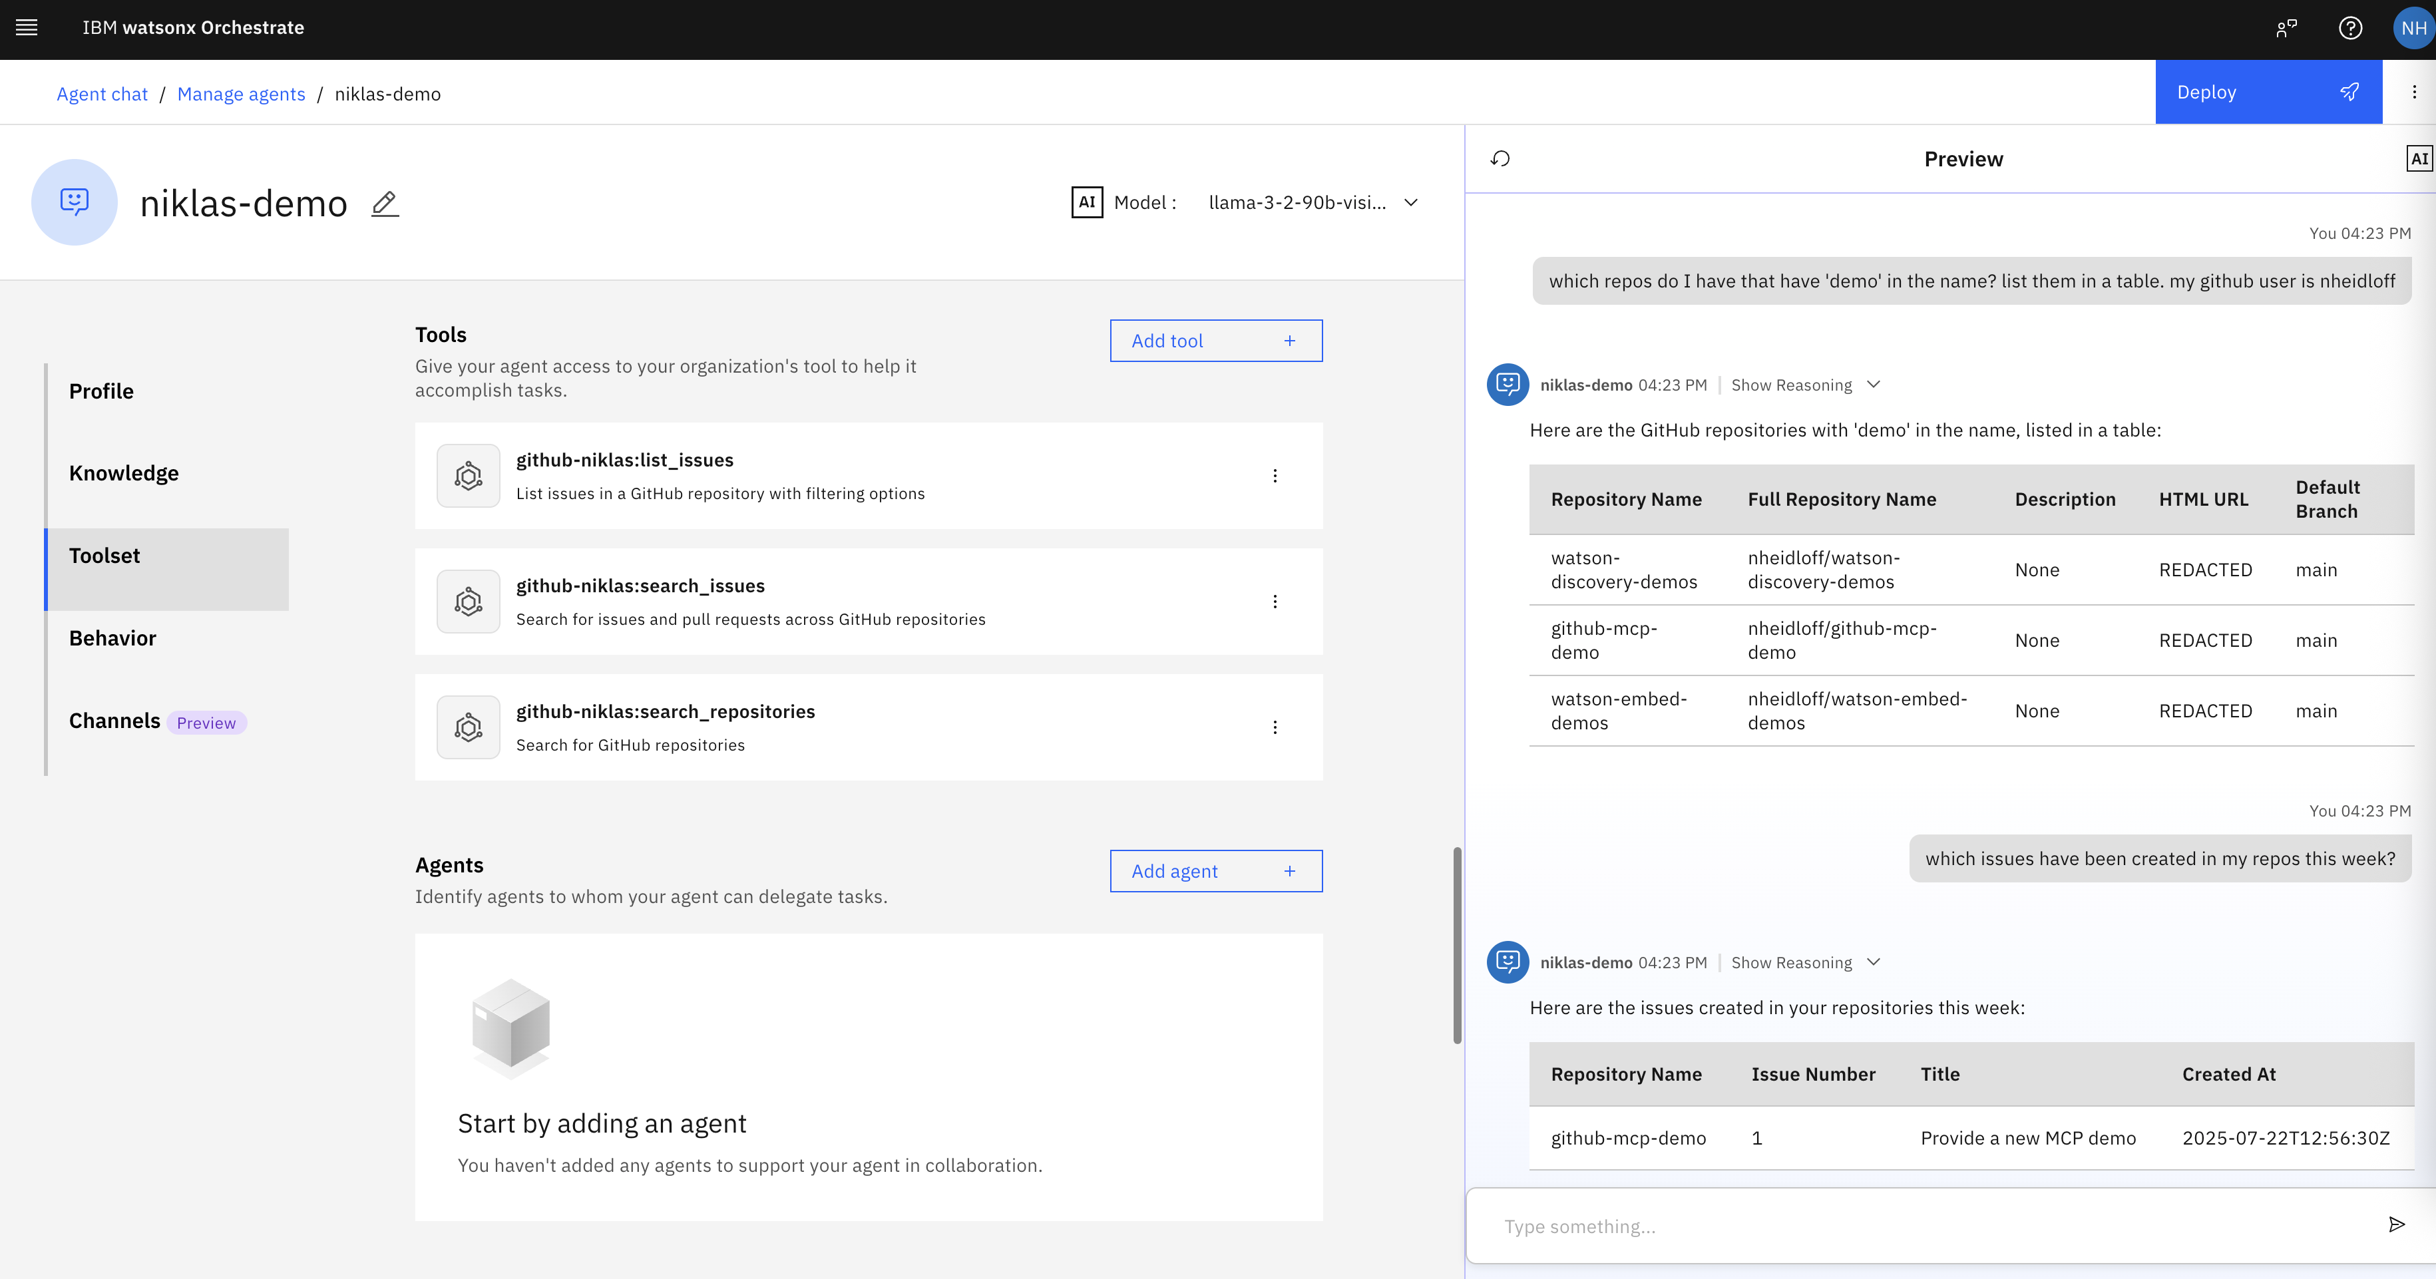Viewport: 2436px width, 1279px height.
Task: Open the hamburger navigation menu
Action: coord(27,27)
